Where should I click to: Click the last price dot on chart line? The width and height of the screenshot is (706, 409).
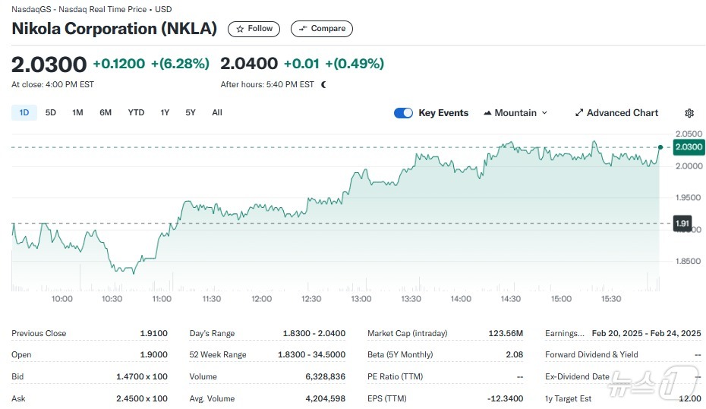[x=660, y=147]
